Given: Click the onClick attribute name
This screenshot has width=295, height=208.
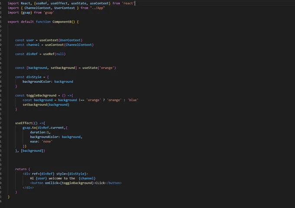Looking at the screenshot, I should pos(52,183).
